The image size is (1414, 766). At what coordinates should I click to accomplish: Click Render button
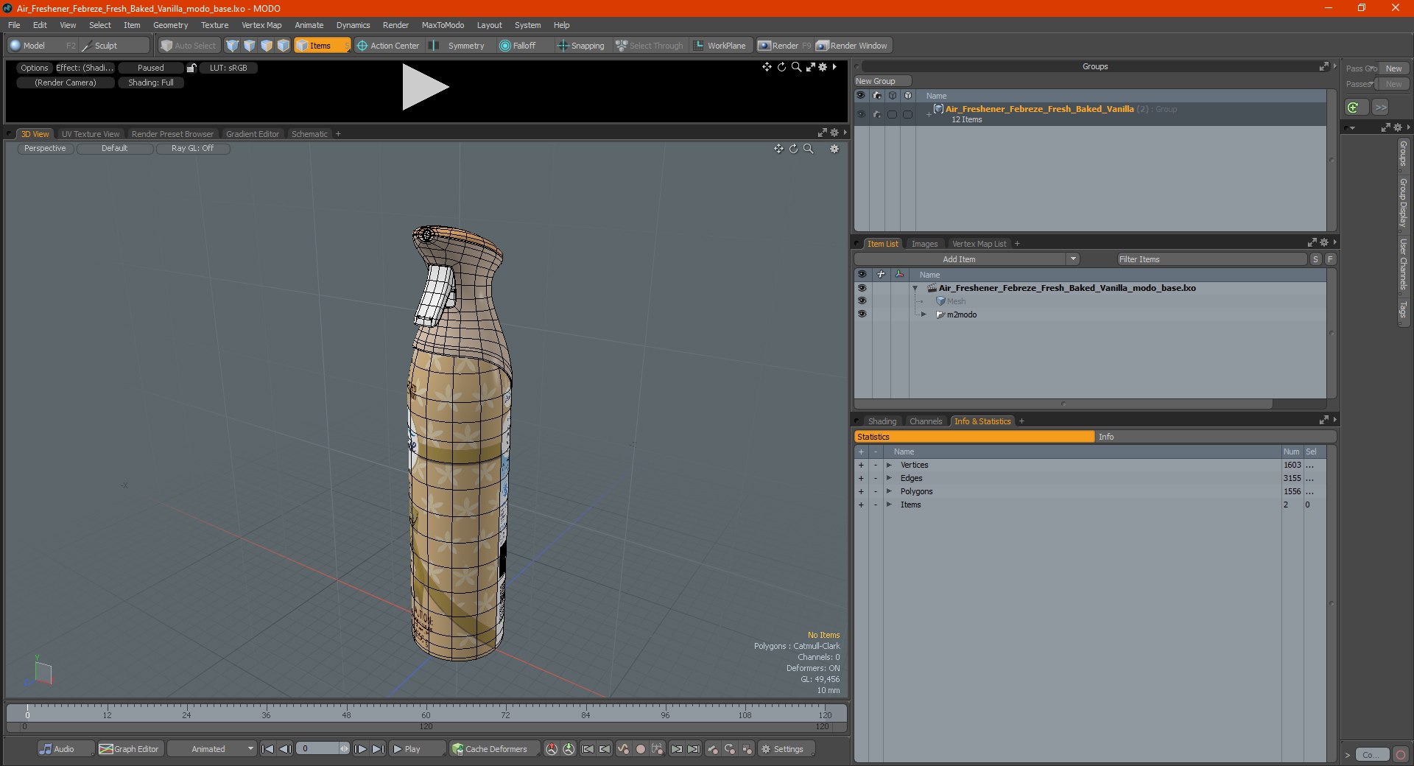click(x=784, y=46)
